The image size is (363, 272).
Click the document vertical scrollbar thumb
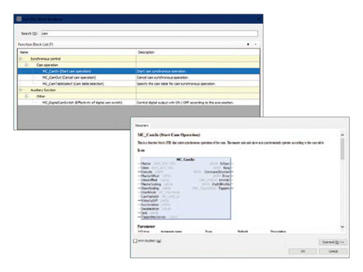[x=342, y=149]
